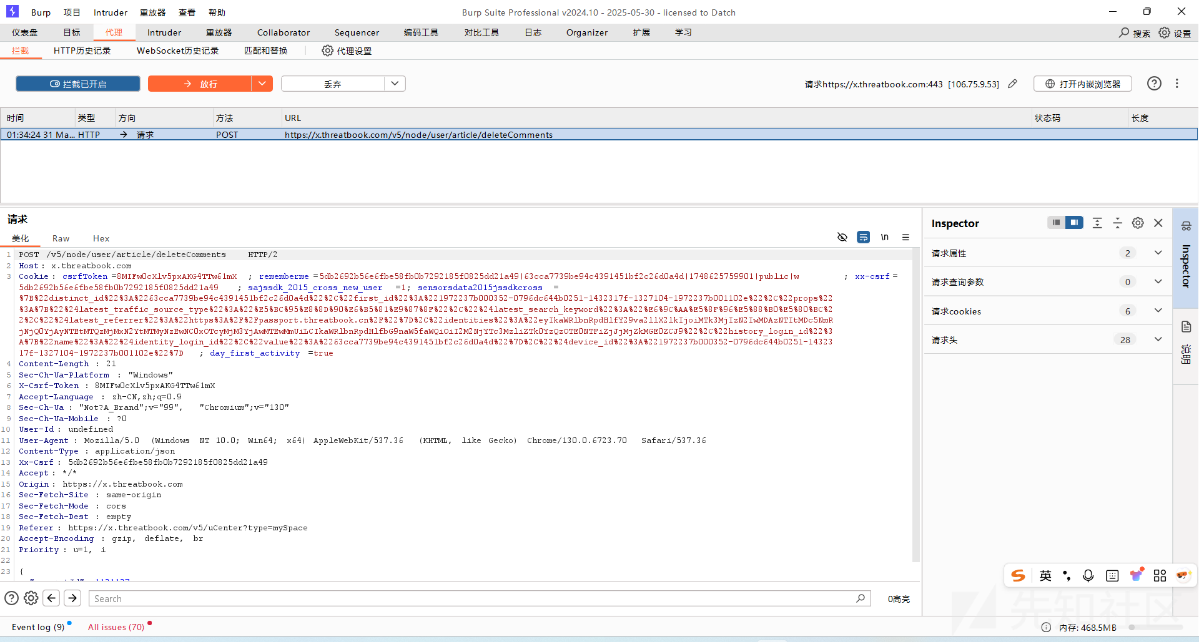The width and height of the screenshot is (1199, 642).
Task: Open settings gear labeled 设置
Action: [x=1165, y=32]
